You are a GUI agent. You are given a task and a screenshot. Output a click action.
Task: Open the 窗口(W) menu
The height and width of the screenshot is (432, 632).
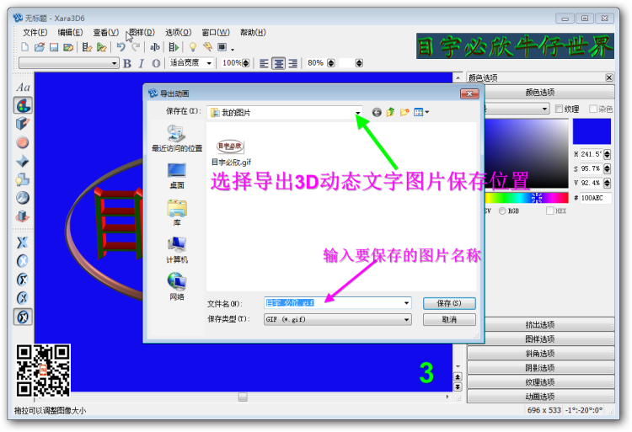[x=216, y=33]
